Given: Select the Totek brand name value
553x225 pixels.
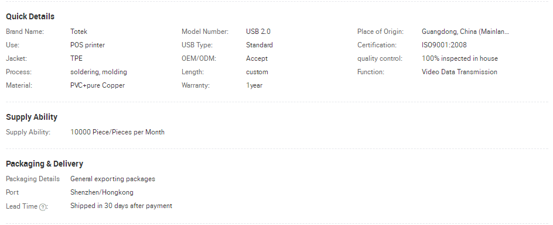Looking at the screenshot, I should 78,32.
